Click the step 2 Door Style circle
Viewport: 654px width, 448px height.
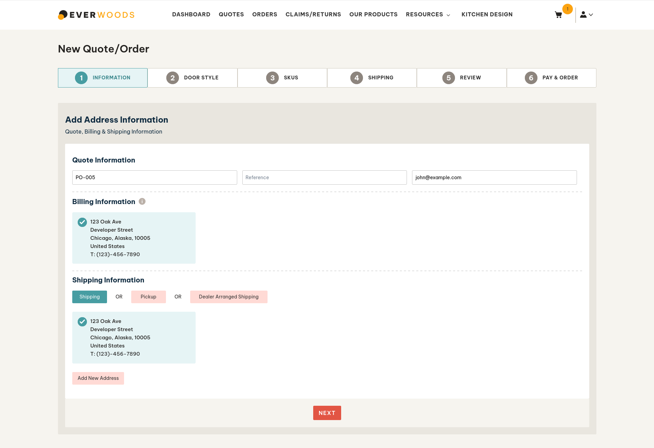[x=172, y=78]
